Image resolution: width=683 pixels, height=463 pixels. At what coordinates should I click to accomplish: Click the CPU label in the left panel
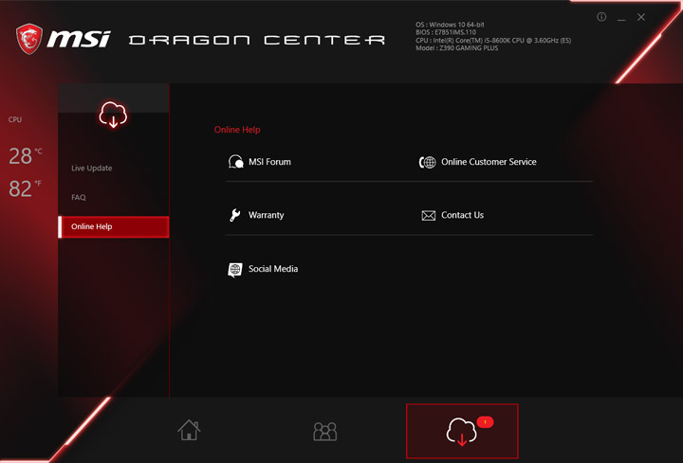(x=15, y=119)
